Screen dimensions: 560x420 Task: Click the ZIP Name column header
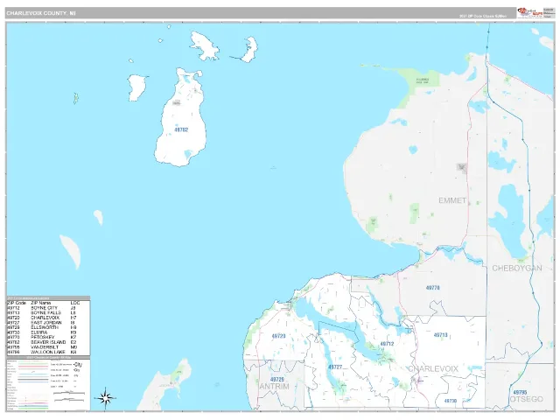[40, 303]
